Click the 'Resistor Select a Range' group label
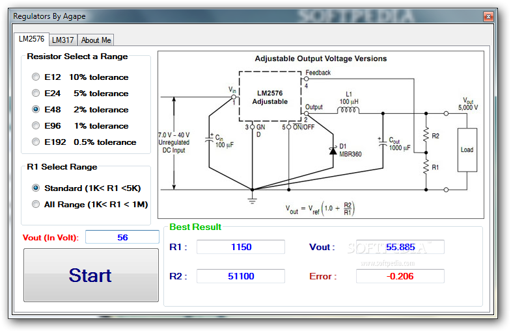This screenshot has height=332, width=511. pos(77,57)
